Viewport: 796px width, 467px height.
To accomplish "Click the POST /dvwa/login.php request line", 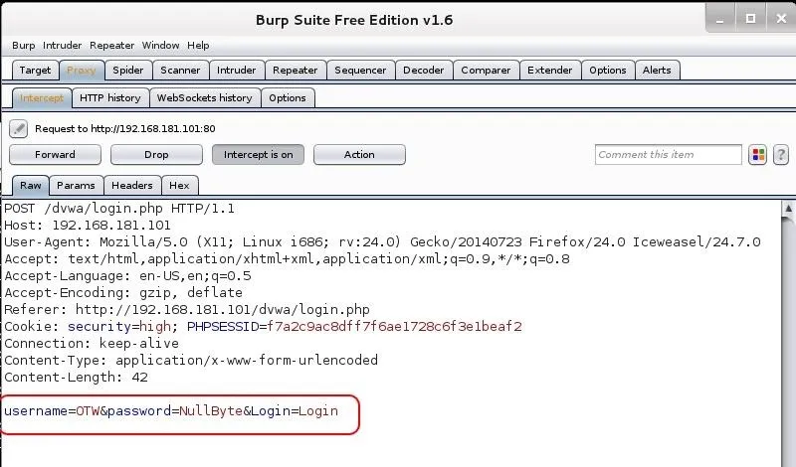I will coord(119,209).
